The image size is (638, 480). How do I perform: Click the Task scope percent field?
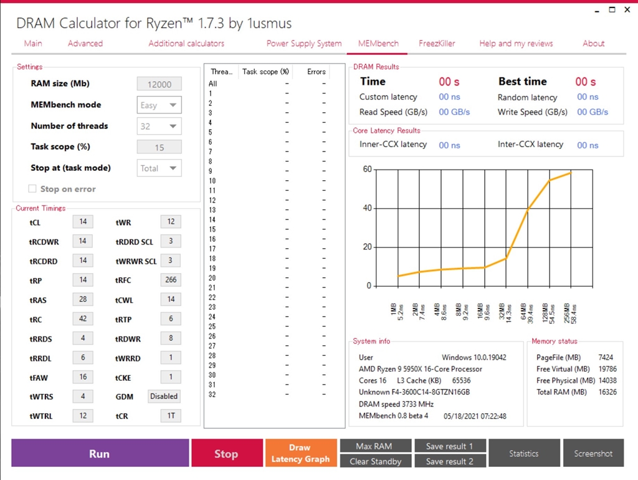(159, 147)
